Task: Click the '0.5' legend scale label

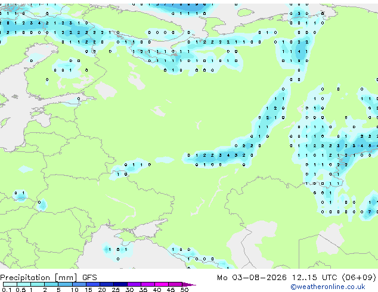Action: point(21,290)
